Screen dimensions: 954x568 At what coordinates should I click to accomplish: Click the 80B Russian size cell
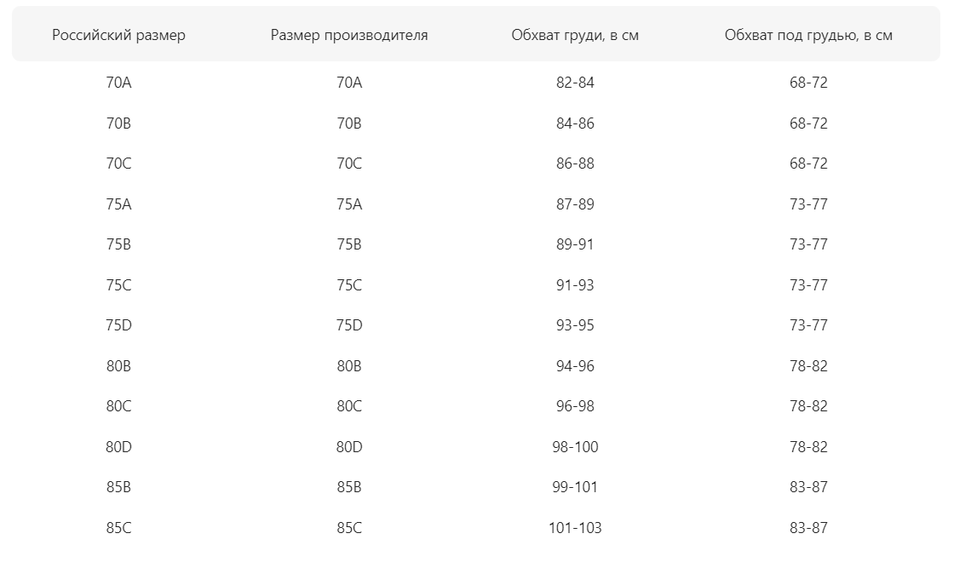tap(118, 366)
